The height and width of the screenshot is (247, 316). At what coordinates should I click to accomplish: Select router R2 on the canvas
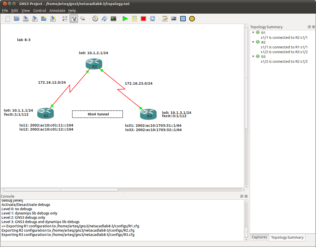[x=94, y=64]
